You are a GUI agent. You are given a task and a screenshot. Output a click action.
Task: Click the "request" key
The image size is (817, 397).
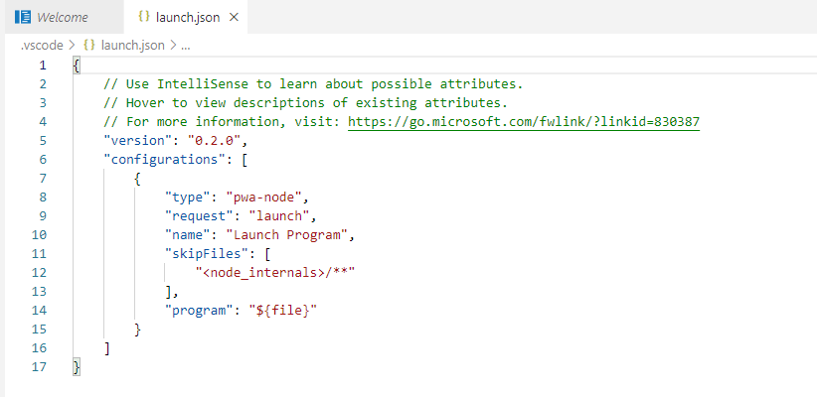(198, 216)
